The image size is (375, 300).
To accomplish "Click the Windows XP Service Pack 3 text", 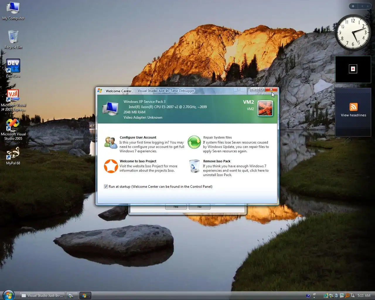I will pos(144,102).
